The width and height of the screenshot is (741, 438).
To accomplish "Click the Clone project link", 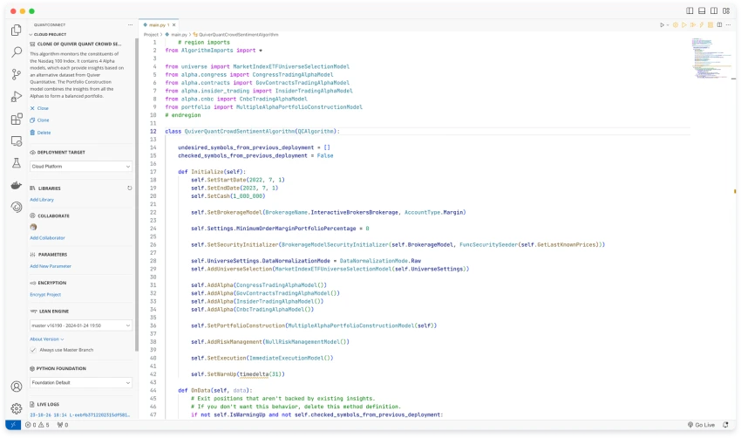I will (x=39, y=120).
